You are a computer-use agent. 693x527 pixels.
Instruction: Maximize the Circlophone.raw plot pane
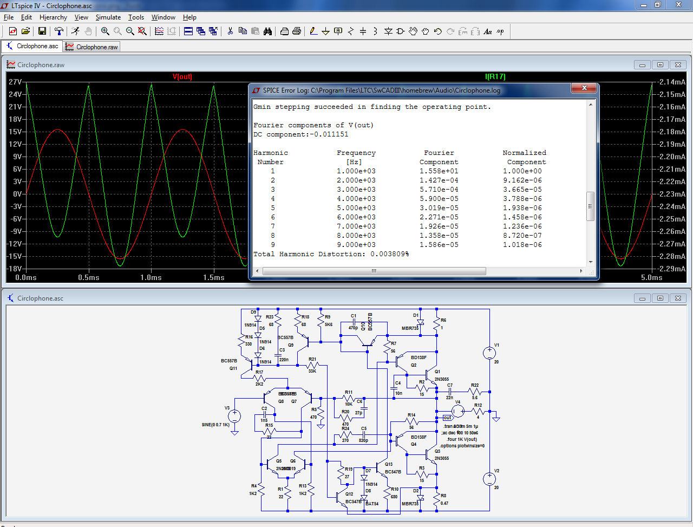pyautogui.click(x=660, y=65)
